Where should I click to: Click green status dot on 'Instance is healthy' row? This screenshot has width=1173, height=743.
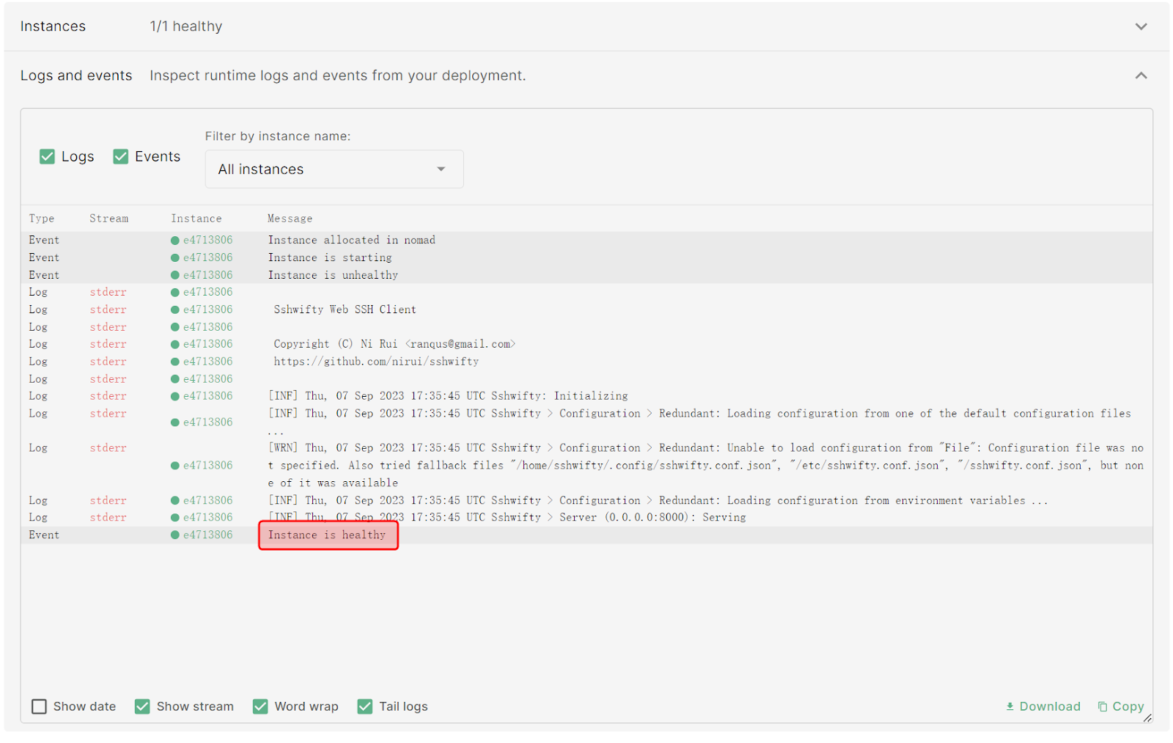(175, 535)
